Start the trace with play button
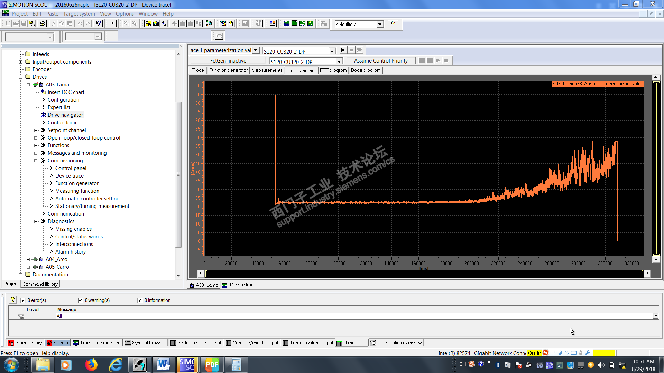Viewport: 664px width, 373px height. tap(343, 50)
